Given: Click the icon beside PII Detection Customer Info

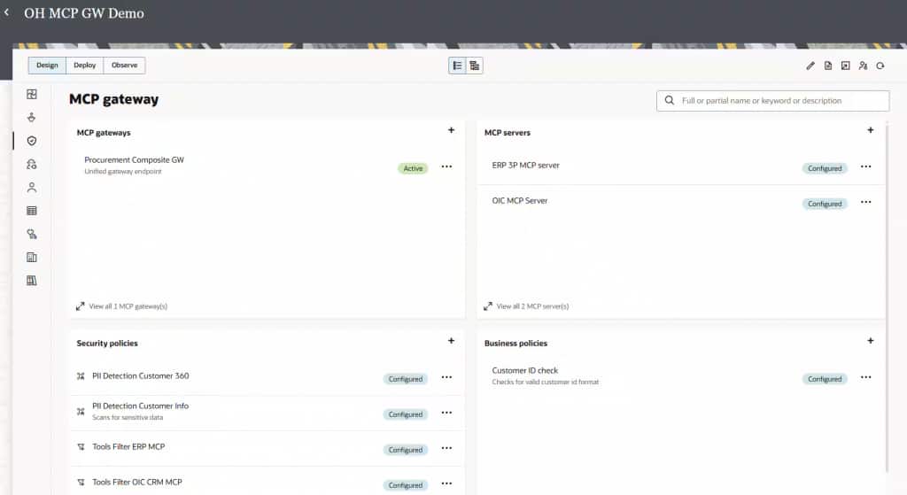Looking at the screenshot, I should pyautogui.click(x=81, y=412).
